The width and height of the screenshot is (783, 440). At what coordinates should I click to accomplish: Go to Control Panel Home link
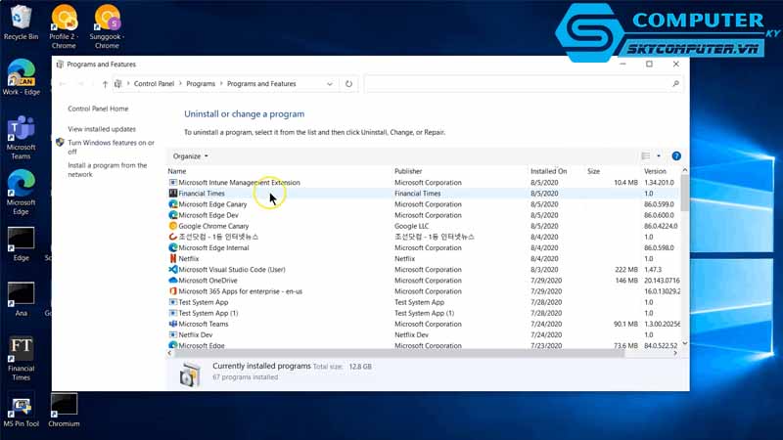point(98,109)
